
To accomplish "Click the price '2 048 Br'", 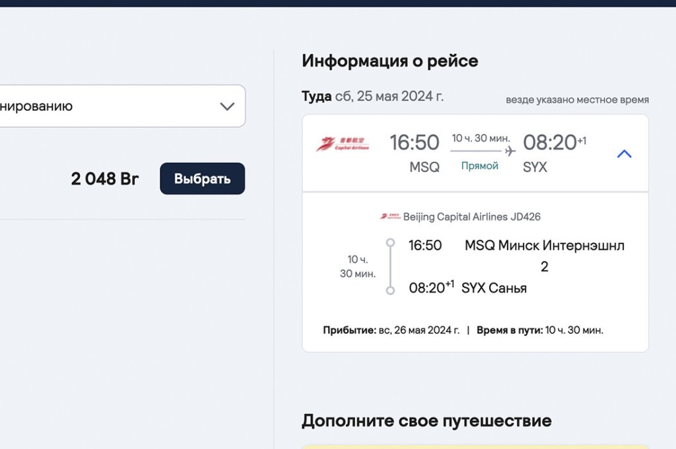I will click(x=104, y=178).
